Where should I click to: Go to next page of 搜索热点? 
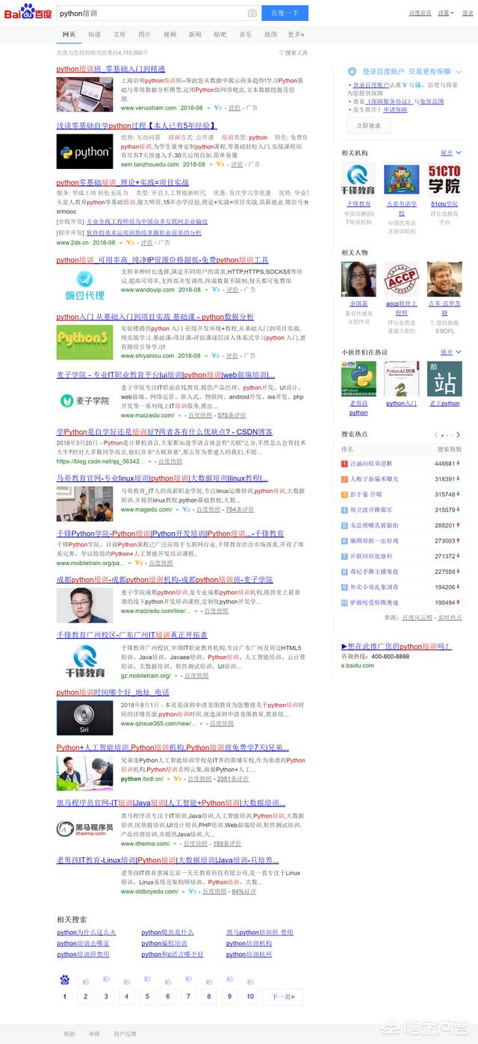coord(459,434)
